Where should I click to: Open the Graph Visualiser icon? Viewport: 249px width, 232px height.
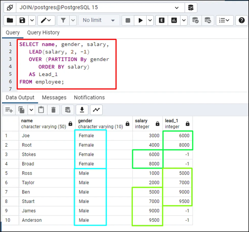tap(96, 110)
